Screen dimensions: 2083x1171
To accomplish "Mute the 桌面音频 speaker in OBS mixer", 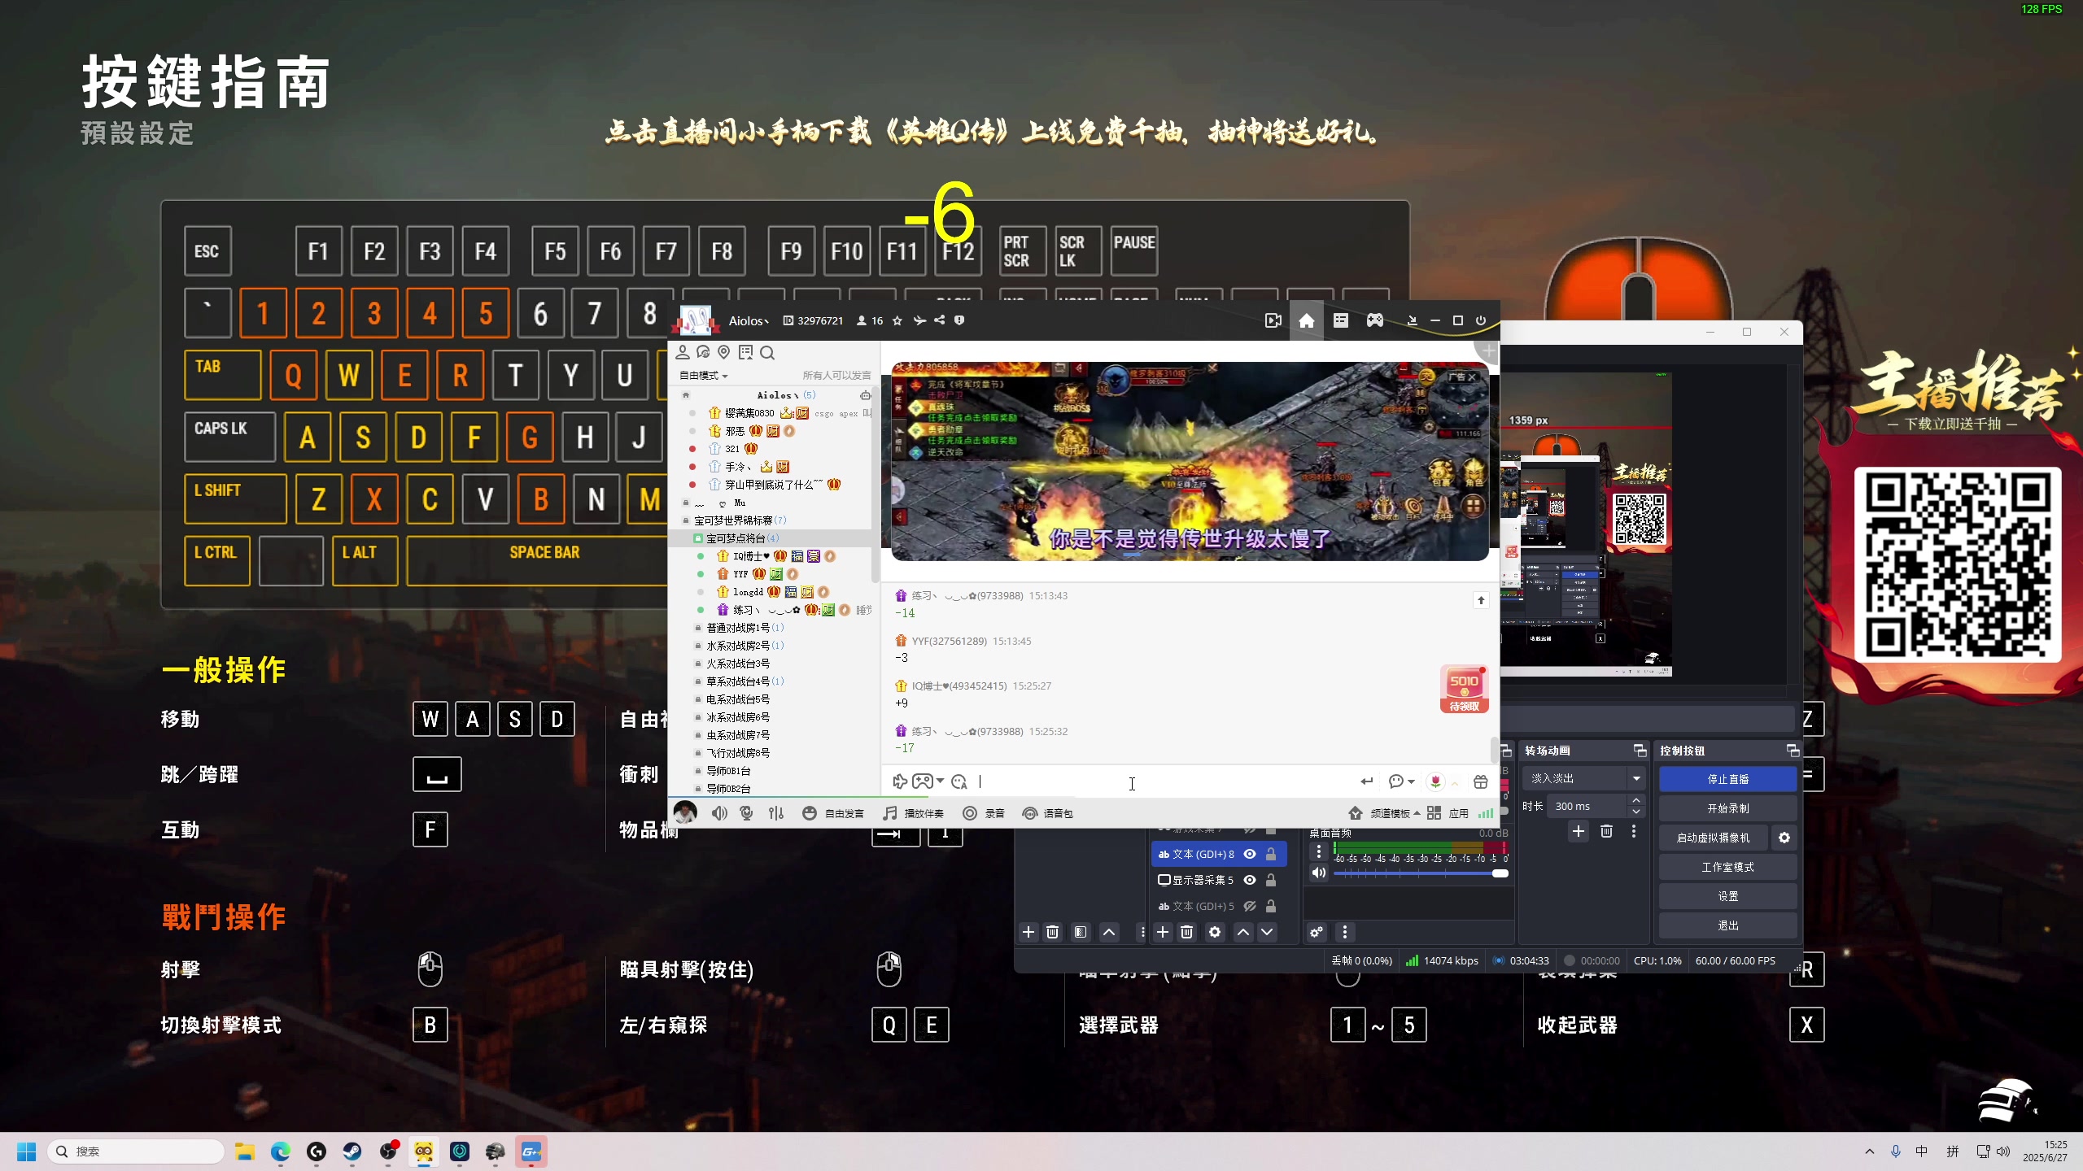I will pyautogui.click(x=1318, y=873).
